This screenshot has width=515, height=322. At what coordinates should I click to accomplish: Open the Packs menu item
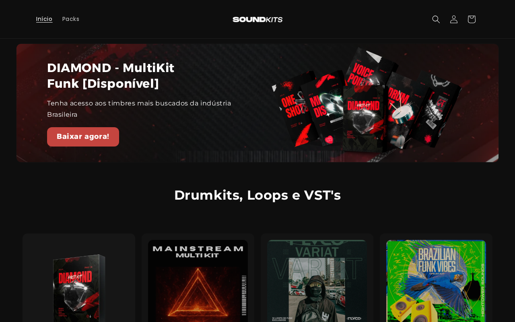coord(71,19)
